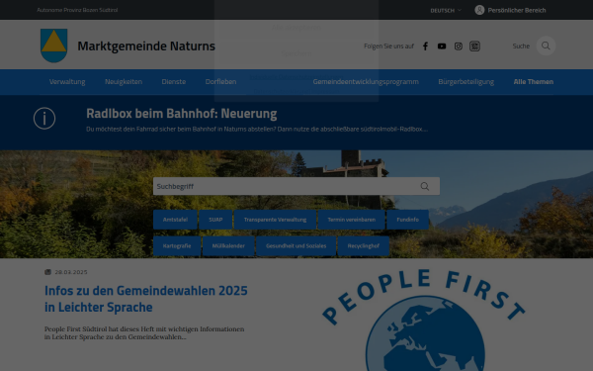Open the Infos zu den Gemeindewahlen 2025 article
This screenshot has height=371, width=593.
click(146, 299)
